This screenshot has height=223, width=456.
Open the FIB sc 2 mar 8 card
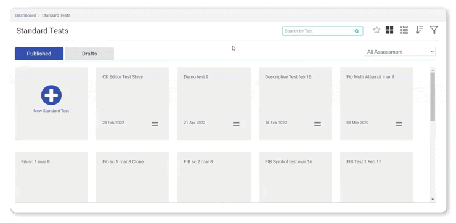point(214,177)
